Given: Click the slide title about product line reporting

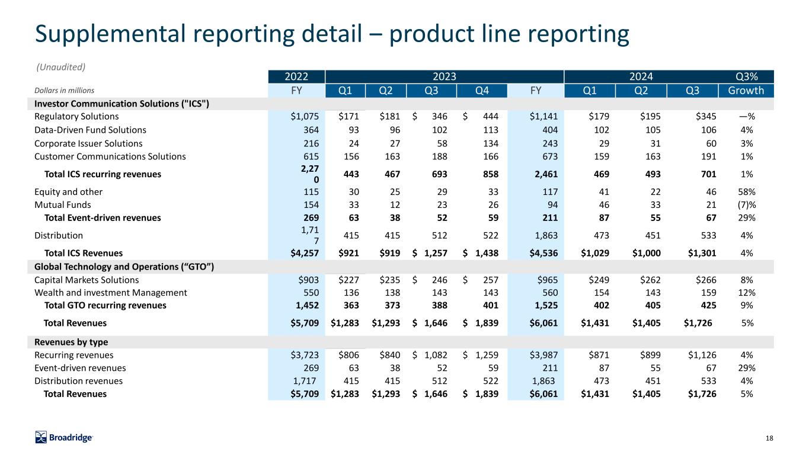Looking at the screenshot, I should coord(332,34).
